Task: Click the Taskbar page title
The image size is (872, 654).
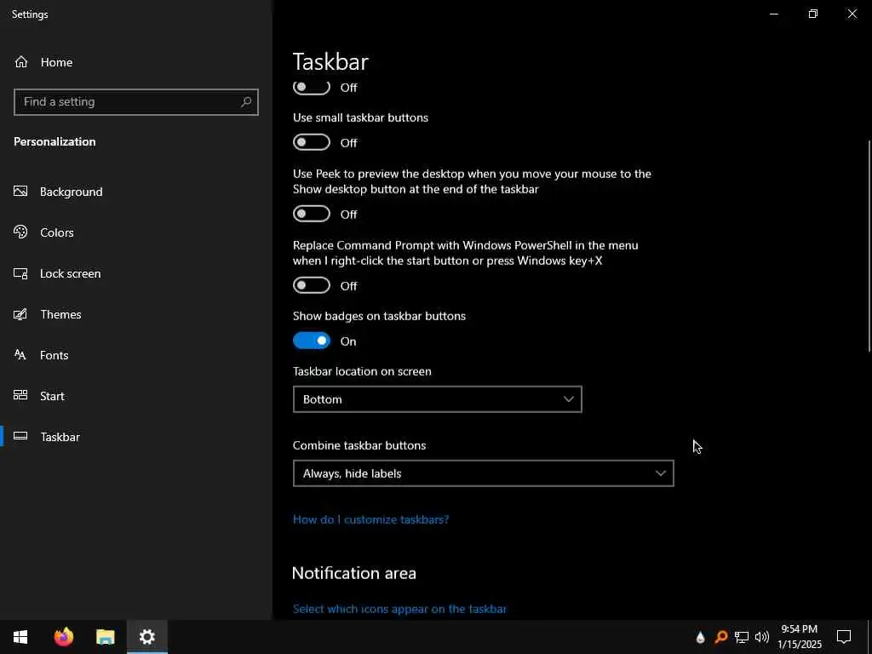Action: coord(330,61)
